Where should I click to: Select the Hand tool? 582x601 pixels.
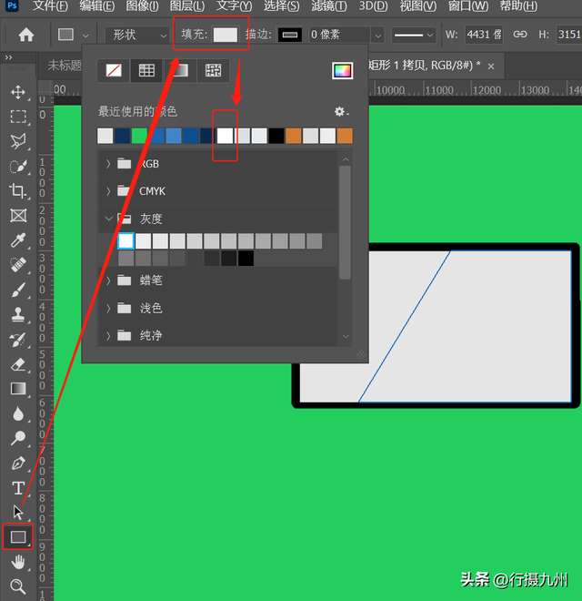point(18,562)
